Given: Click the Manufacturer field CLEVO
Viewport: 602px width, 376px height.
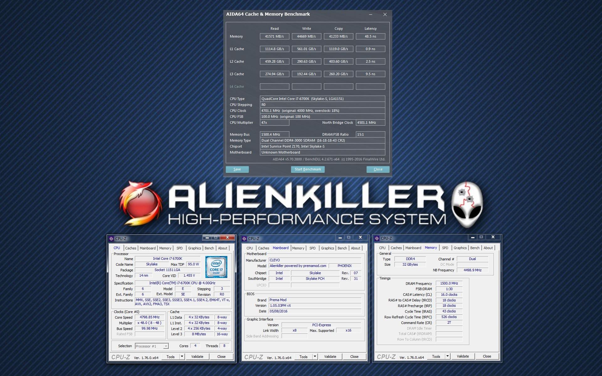Looking at the screenshot, I should [315, 260].
